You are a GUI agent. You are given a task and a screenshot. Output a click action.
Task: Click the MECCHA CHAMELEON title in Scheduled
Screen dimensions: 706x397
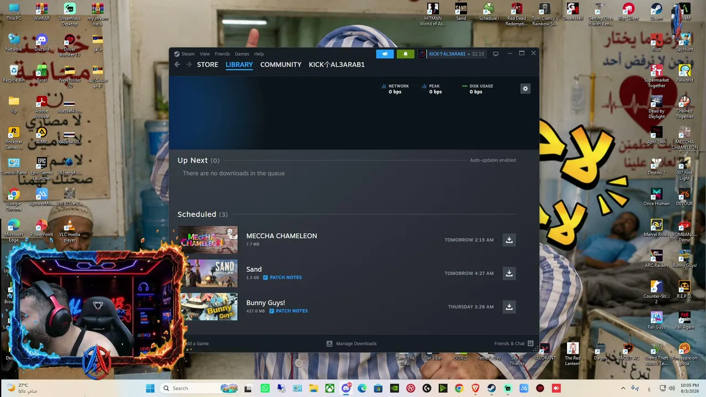click(x=281, y=236)
